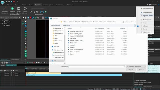The height and width of the screenshot is (90, 160).
Task: Expand the address bar history dropdown
Action: click(121, 22)
